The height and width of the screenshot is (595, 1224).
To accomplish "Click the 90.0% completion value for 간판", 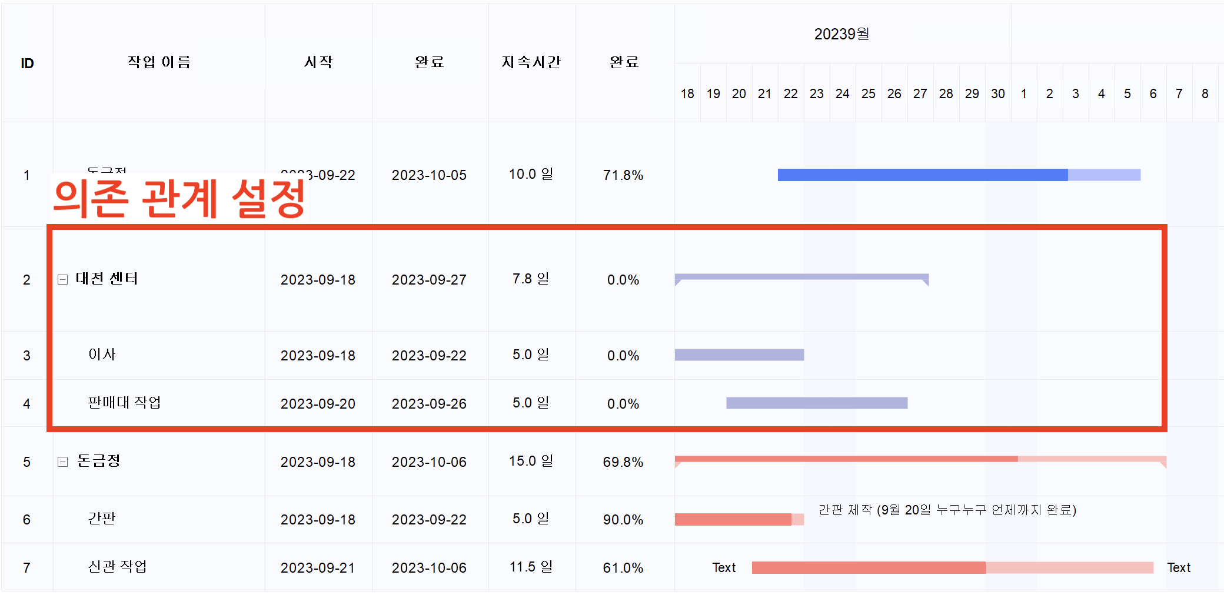I will pos(624,519).
